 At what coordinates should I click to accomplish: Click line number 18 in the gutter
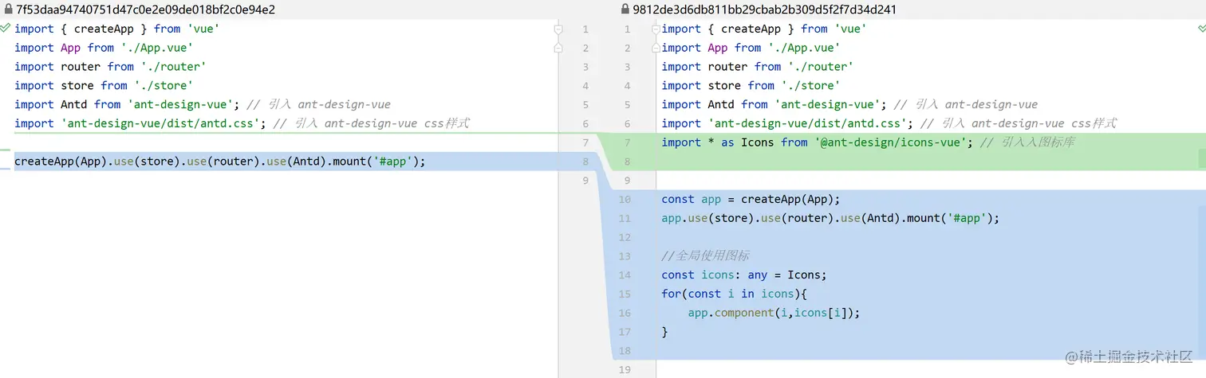(x=625, y=351)
